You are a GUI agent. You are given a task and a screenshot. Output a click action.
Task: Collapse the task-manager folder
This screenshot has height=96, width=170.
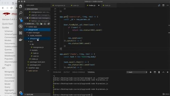click(37, 33)
